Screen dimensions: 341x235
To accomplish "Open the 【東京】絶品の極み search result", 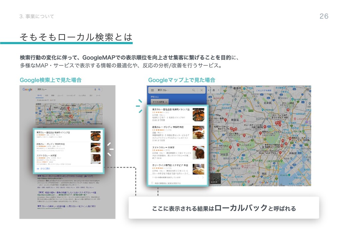I will 67,193.
